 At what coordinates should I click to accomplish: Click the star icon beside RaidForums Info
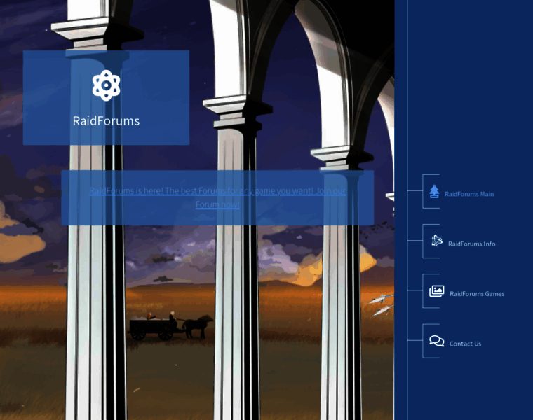tap(436, 241)
